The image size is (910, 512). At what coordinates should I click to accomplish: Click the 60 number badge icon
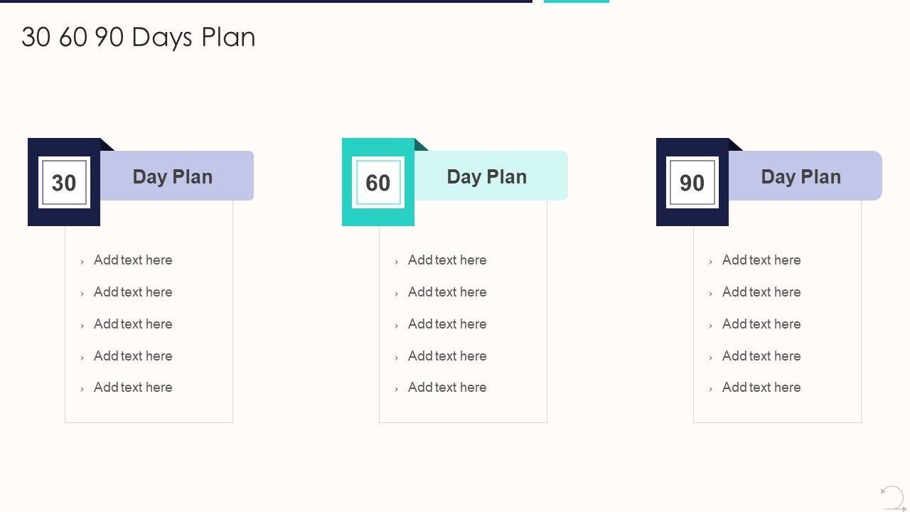tap(378, 183)
